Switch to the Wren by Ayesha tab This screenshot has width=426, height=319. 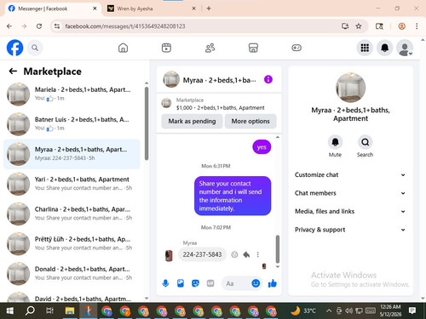point(151,9)
